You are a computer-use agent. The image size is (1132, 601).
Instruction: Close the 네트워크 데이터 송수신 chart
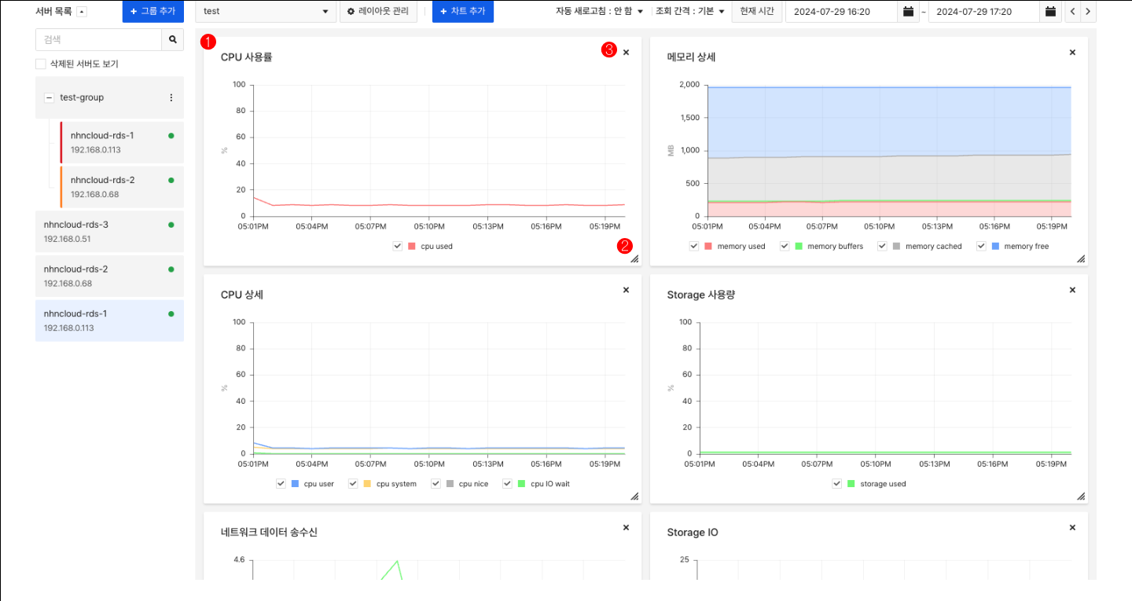point(626,527)
